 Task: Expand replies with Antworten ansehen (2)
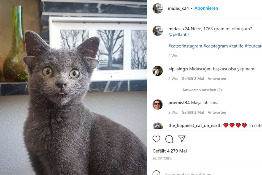202,90
